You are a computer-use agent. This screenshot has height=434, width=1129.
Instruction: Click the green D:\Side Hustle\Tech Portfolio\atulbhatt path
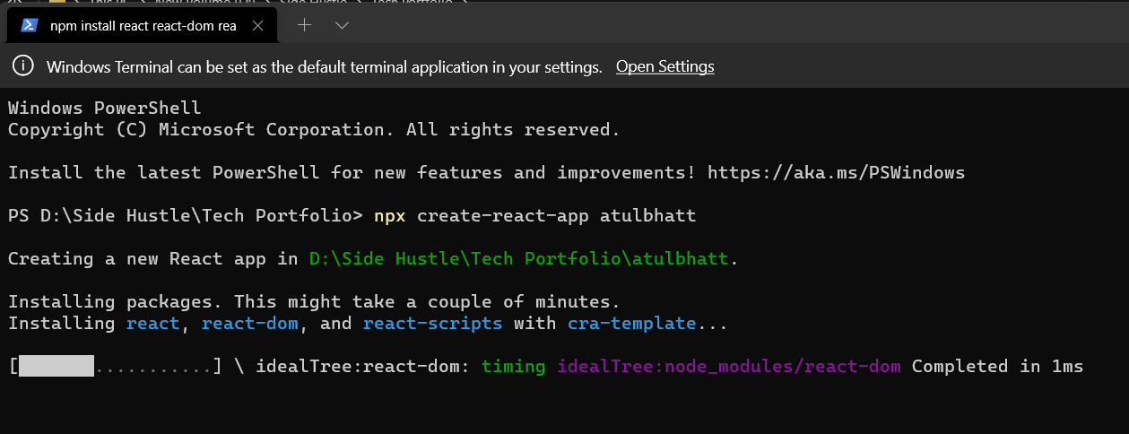tap(519, 258)
